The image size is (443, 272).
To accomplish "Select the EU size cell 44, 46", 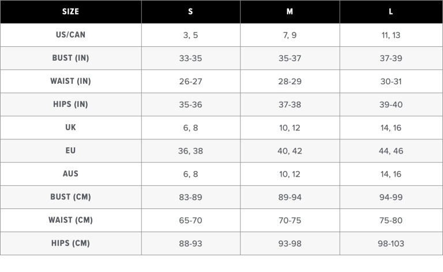I will [x=391, y=151].
